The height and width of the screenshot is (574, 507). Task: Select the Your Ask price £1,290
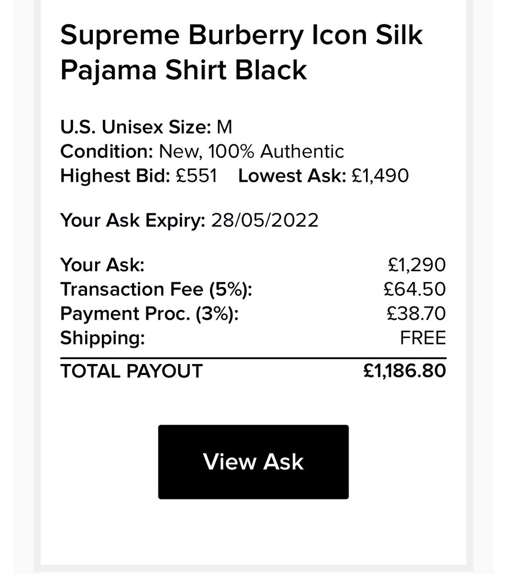coord(417,265)
